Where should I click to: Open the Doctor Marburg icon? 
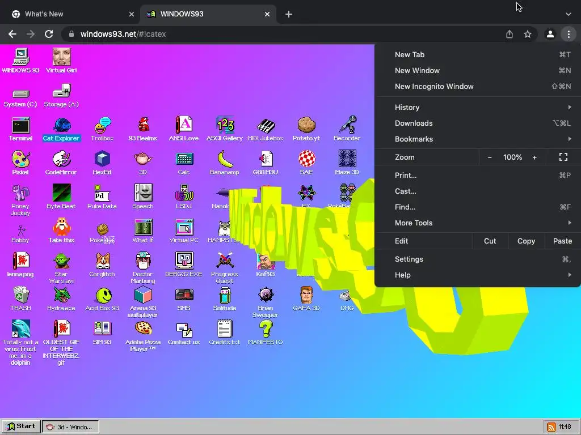click(x=143, y=268)
